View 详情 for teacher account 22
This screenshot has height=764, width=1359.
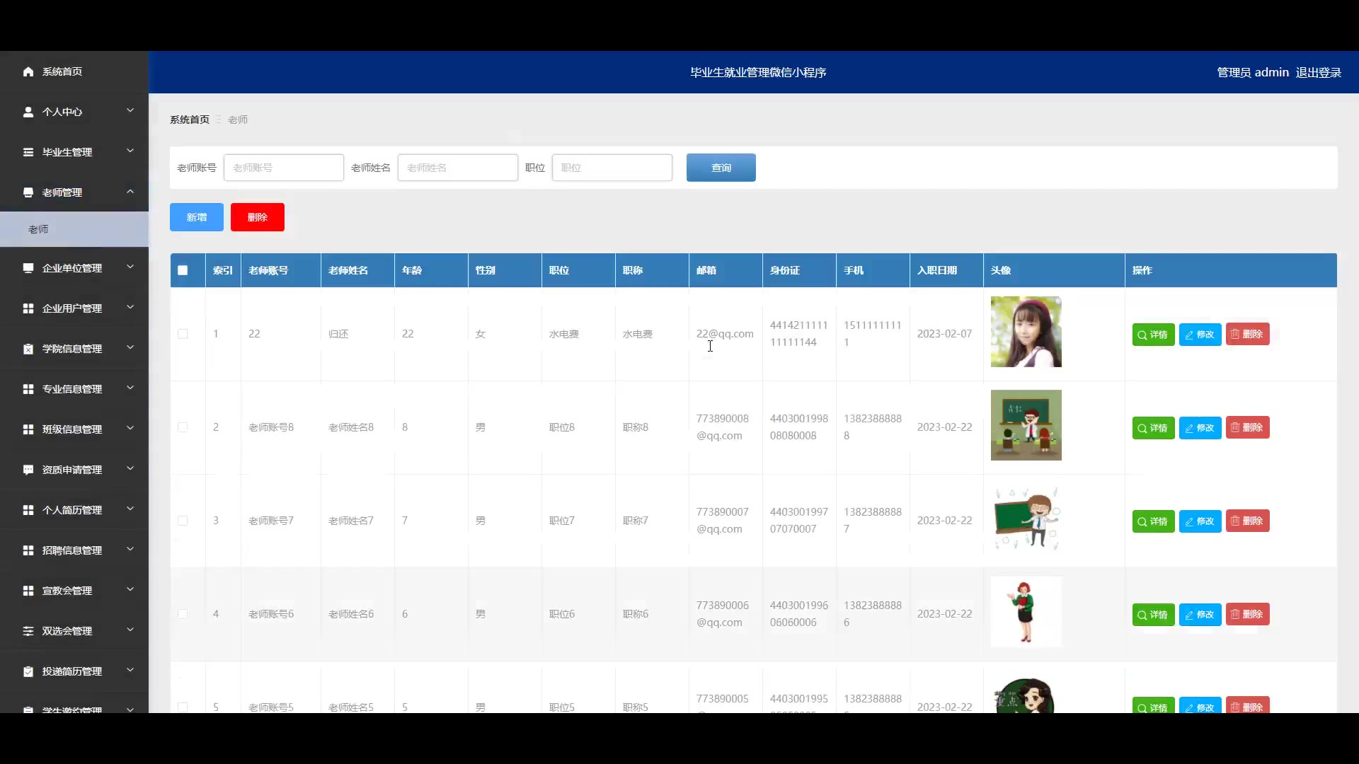click(1153, 335)
